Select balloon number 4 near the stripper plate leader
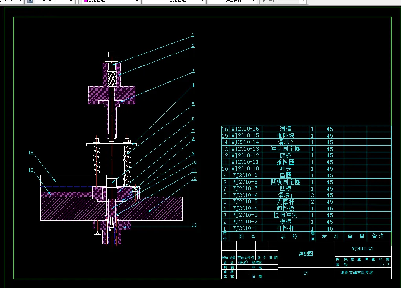Viewport: 401px width, 288px height. [193, 85]
